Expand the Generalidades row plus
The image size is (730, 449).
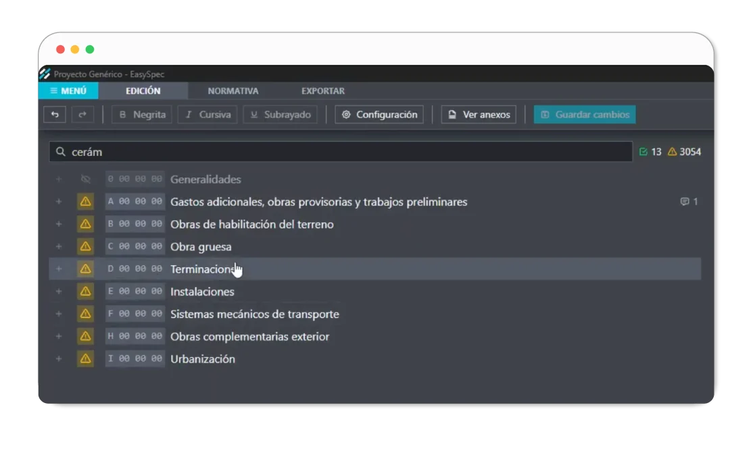[x=59, y=179]
